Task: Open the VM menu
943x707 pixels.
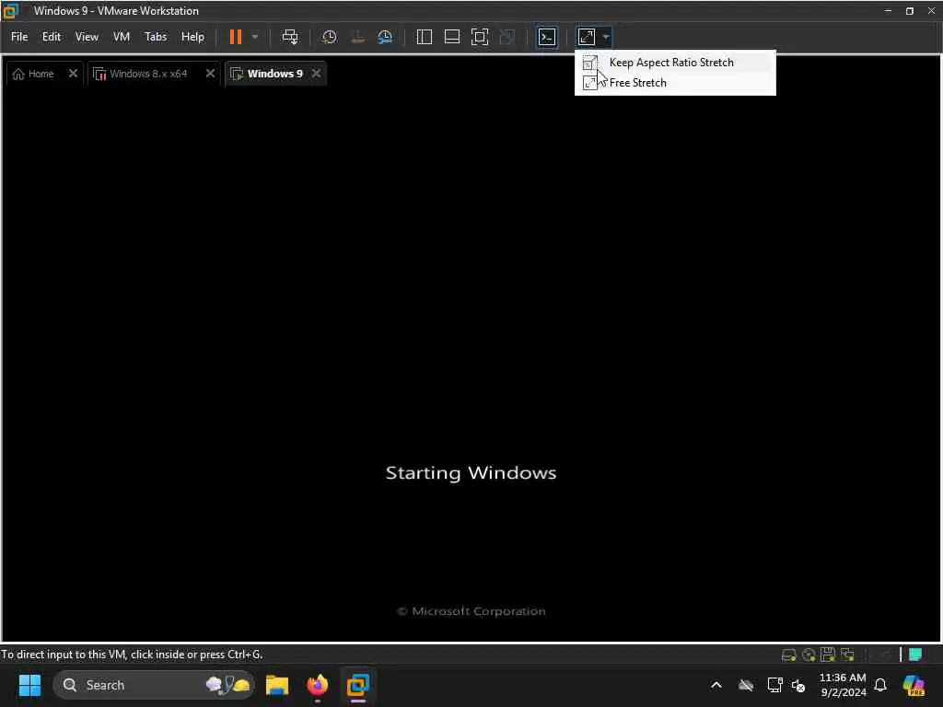Action: pyautogui.click(x=122, y=37)
